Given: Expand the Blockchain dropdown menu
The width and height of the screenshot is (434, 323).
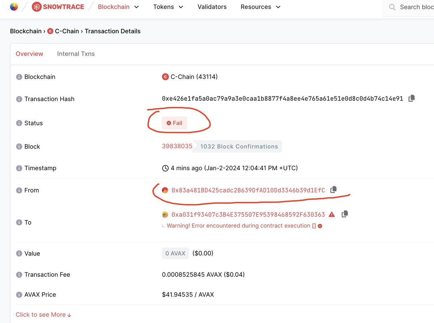Looking at the screenshot, I should pos(118,7).
